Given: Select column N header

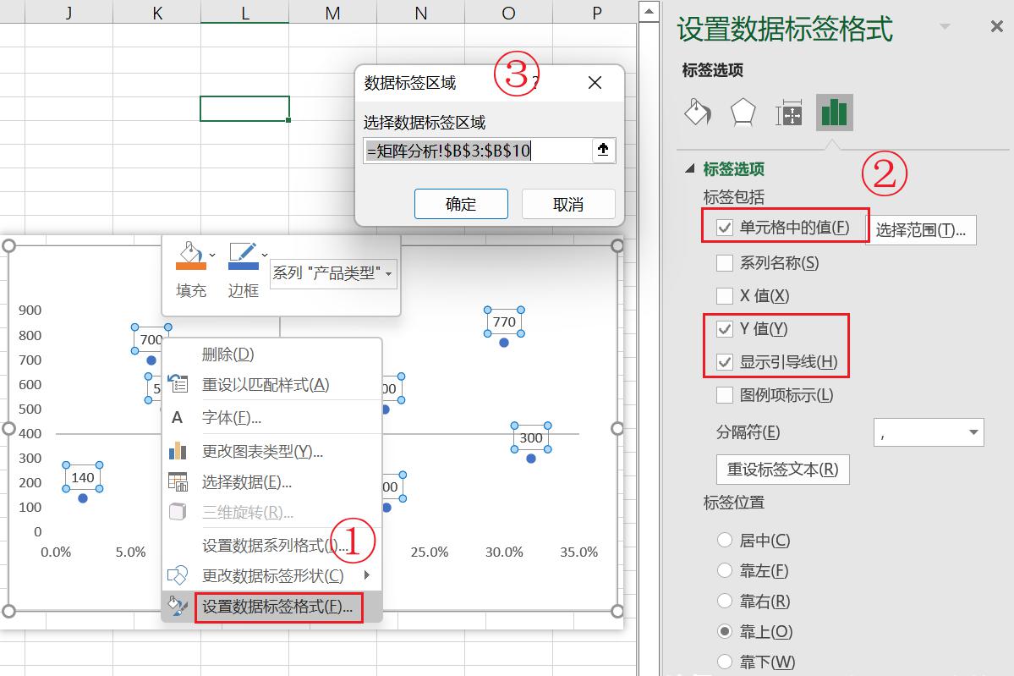Looking at the screenshot, I should coord(420,13).
